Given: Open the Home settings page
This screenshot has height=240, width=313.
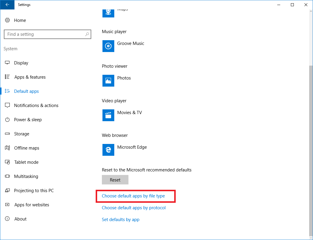Looking at the screenshot, I should tap(20, 20).
